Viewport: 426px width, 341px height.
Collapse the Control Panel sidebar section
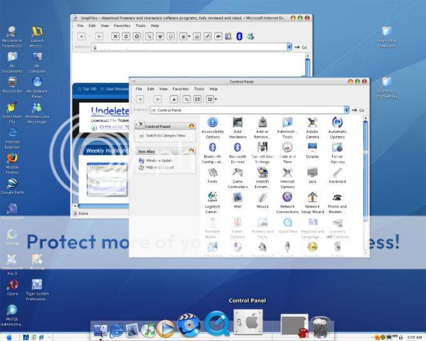pos(192,126)
